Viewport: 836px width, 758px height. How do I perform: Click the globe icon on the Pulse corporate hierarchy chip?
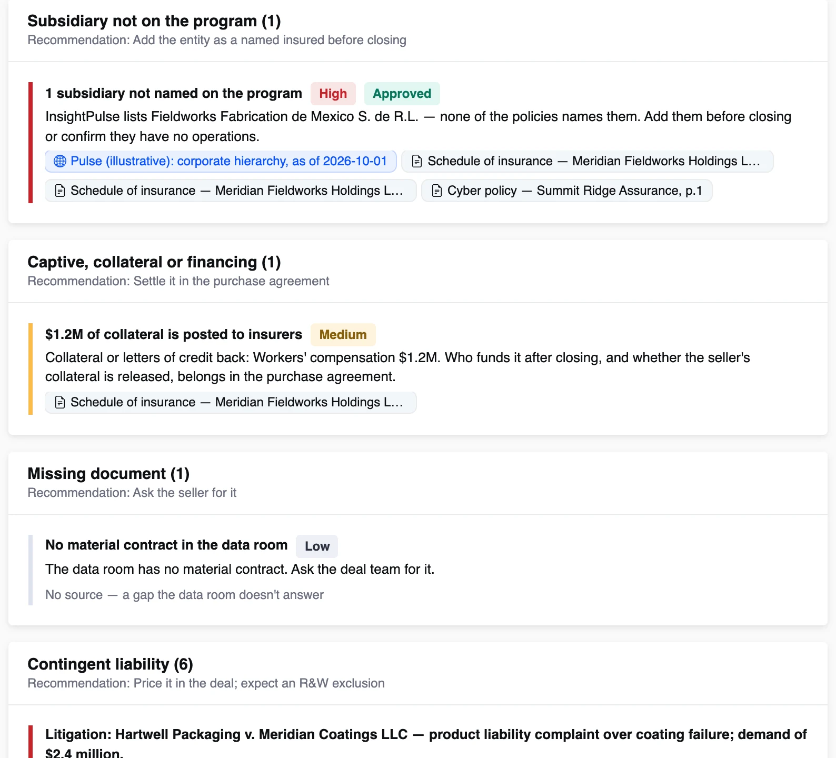click(60, 161)
